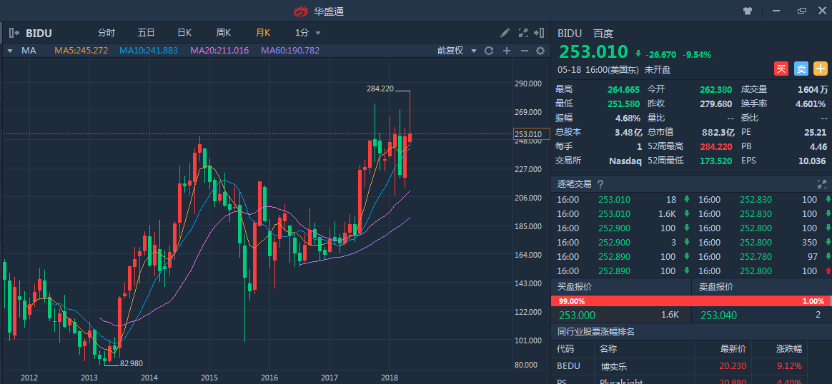This screenshot has width=832, height=384.
Task: Click the 卖盘报价 header
Action: point(715,287)
